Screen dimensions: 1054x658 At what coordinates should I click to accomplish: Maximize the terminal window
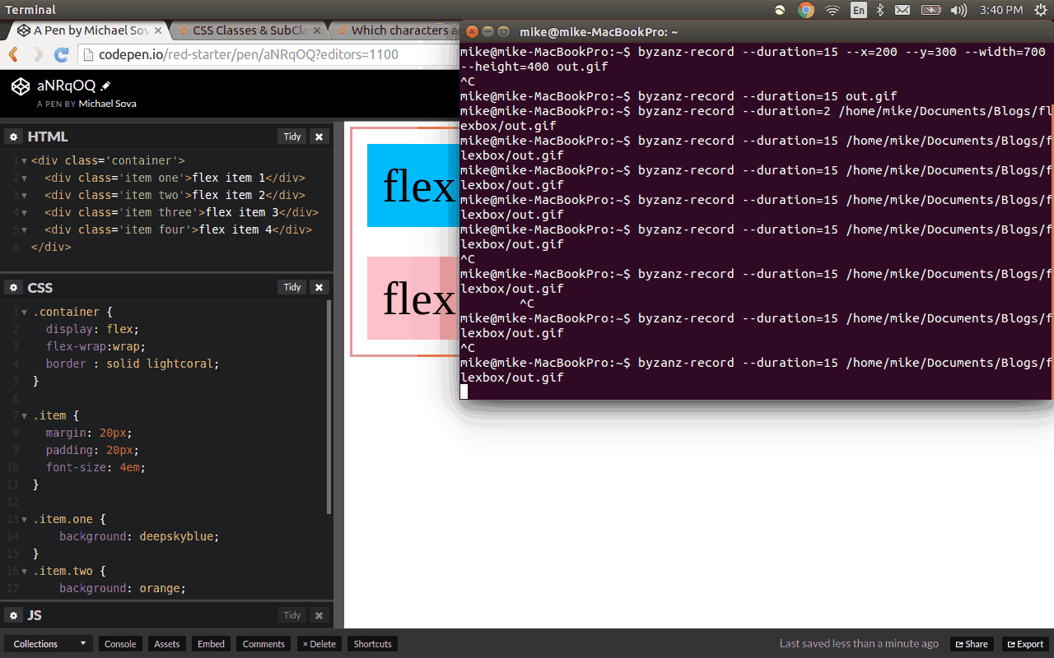pyautogui.click(x=503, y=31)
